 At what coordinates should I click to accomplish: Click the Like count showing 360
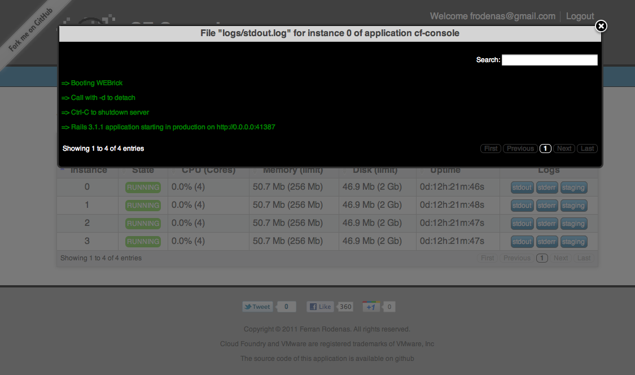[x=345, y=307]
